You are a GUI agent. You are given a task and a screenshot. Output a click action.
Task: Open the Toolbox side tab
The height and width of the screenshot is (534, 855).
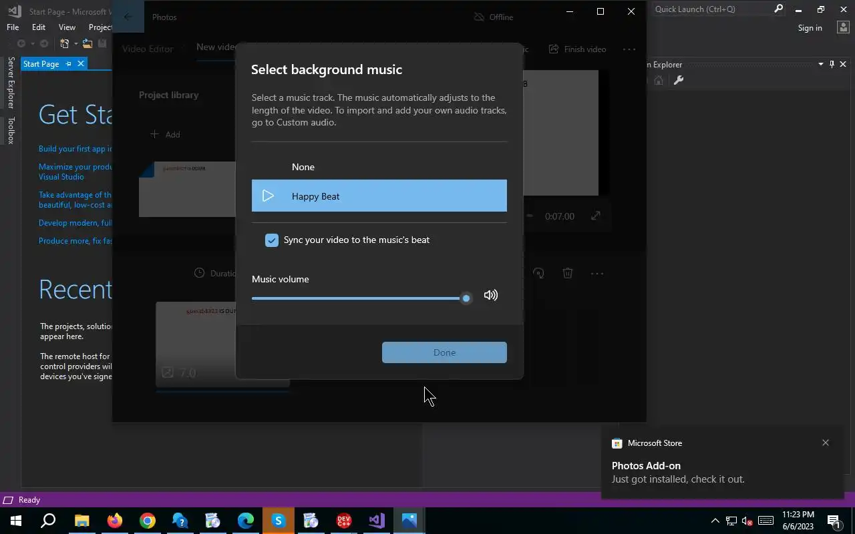11,130
